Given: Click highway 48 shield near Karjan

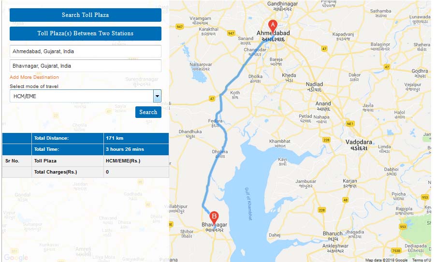Looking at the screenshot, I should coord(345,200).
